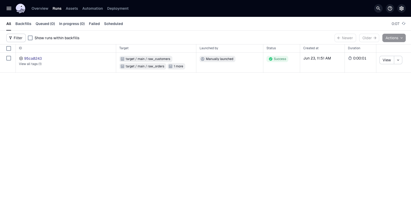This screenshot has width=411, height=224.
Task: Open run 95ca0243 link
Action: pos(33,58)
